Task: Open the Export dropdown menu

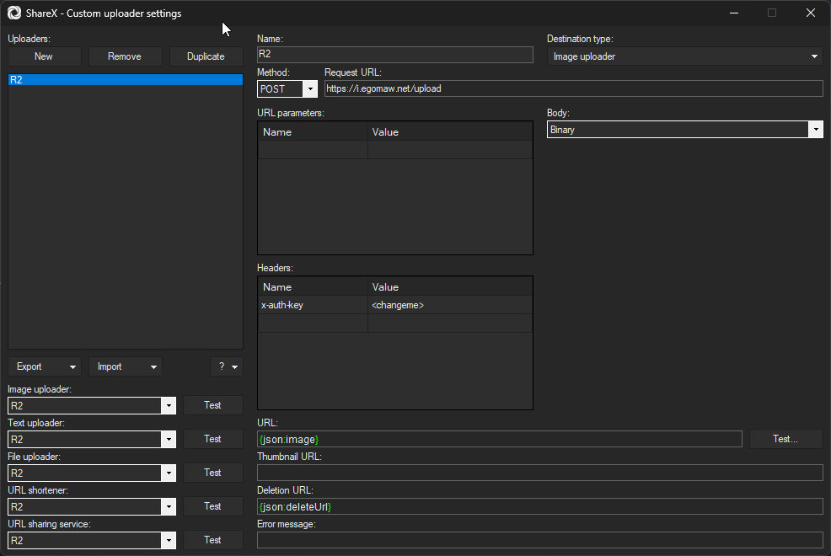Action: [45, 366]
